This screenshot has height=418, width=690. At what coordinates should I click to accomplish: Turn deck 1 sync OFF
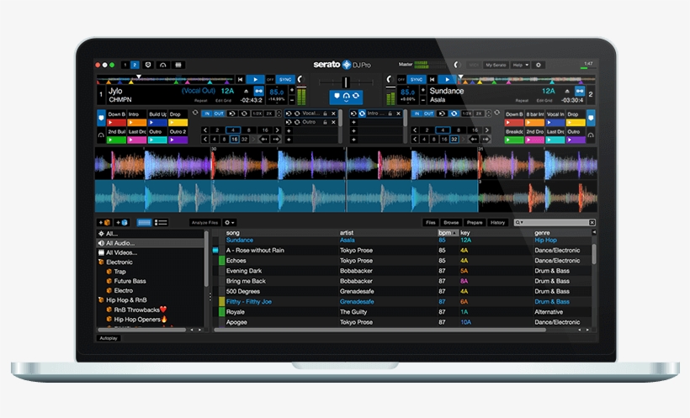[270, 80]
